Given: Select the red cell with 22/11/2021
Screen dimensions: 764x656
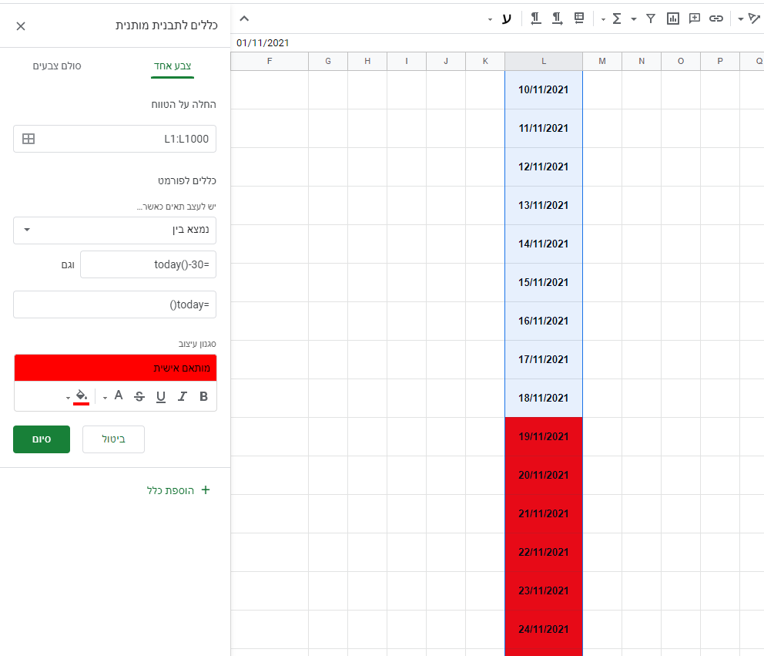Looking at the screenshot, I should point(544,552).
